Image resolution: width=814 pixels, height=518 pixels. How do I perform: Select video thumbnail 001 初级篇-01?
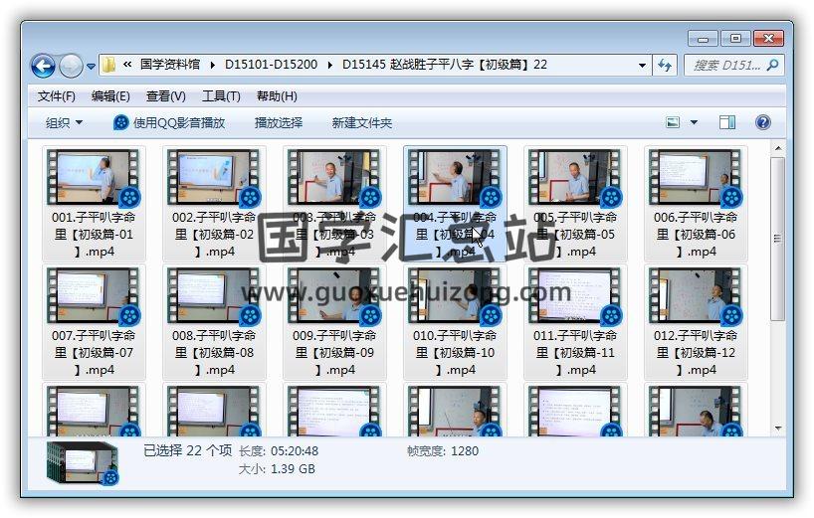click(x=94, y=178)
